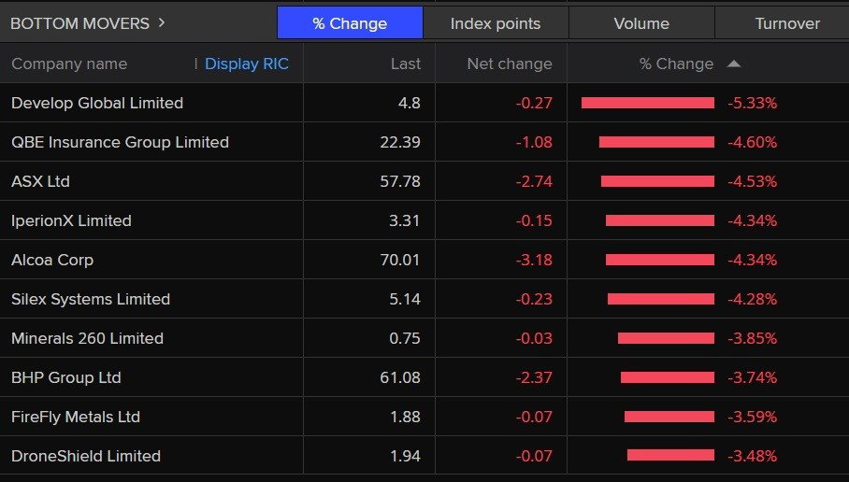The image size is (849, 482).
Task: Select QBE Insurance Group Limited row
Action: (x=424, y=142)
